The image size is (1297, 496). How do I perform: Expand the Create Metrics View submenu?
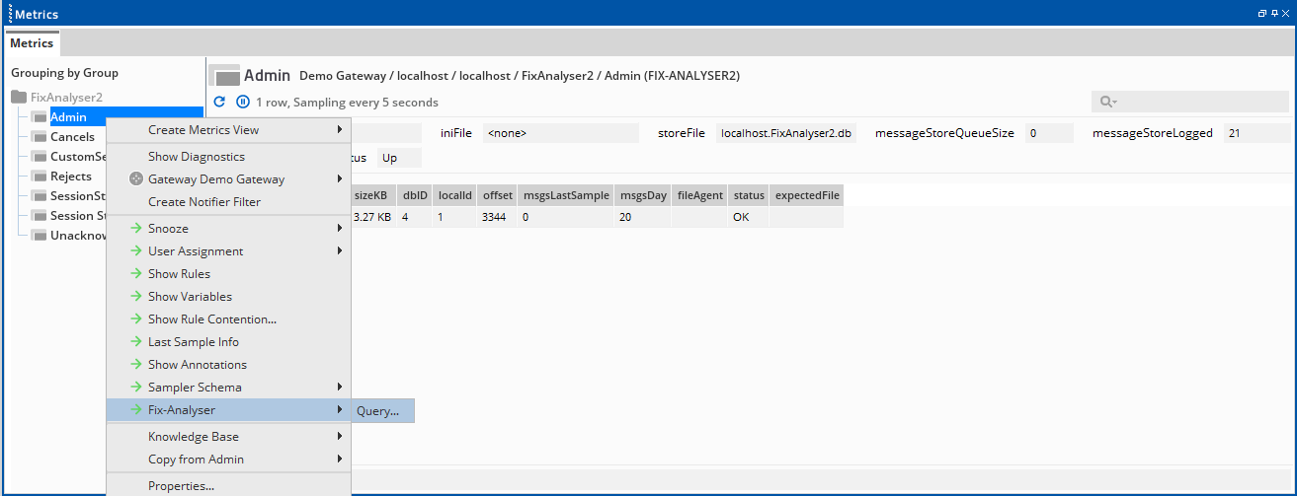340,130
